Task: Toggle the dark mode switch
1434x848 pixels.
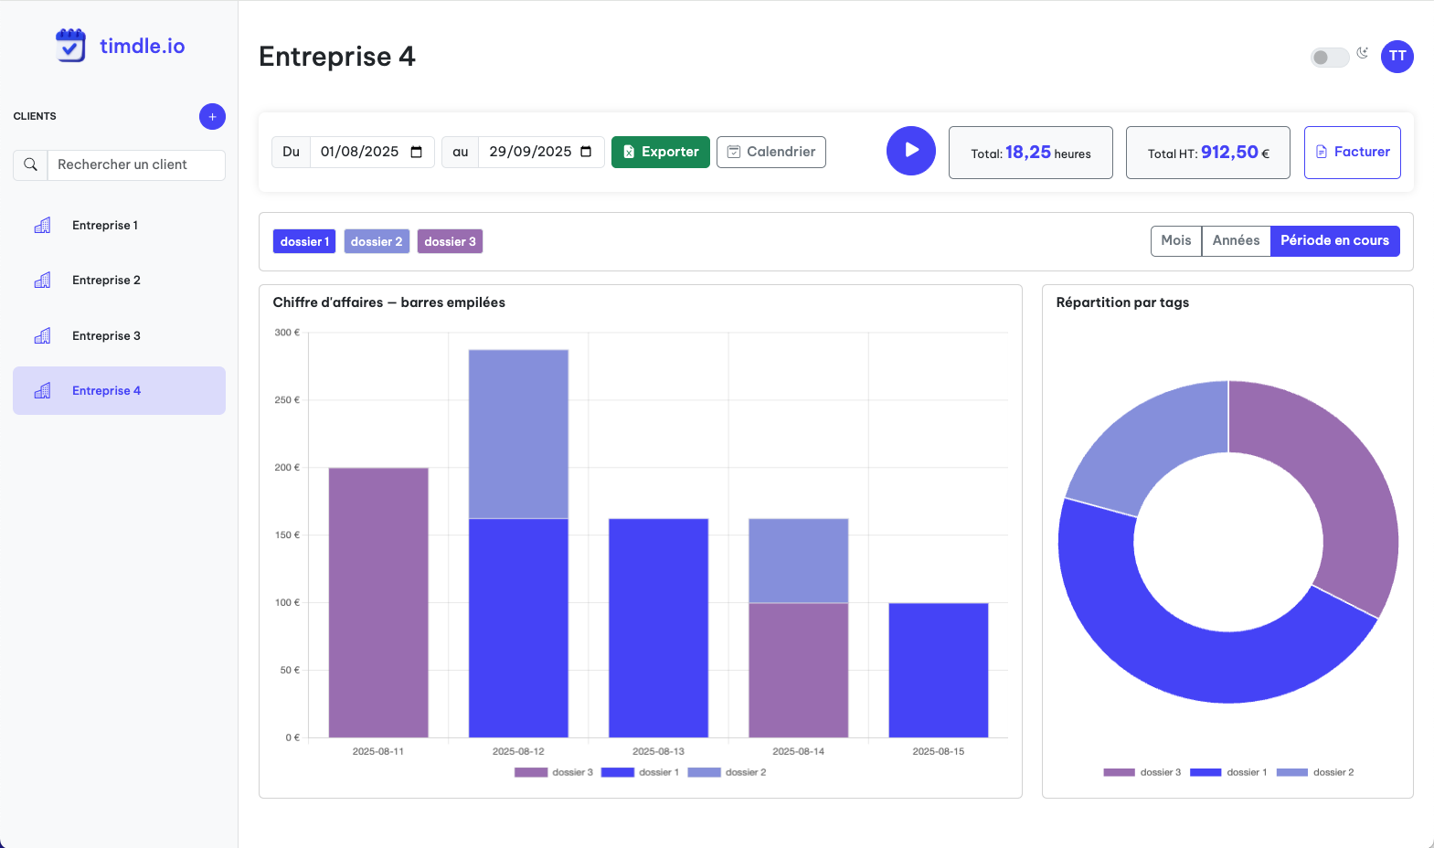Action: pyautogui.click(x=1329, y=58)
